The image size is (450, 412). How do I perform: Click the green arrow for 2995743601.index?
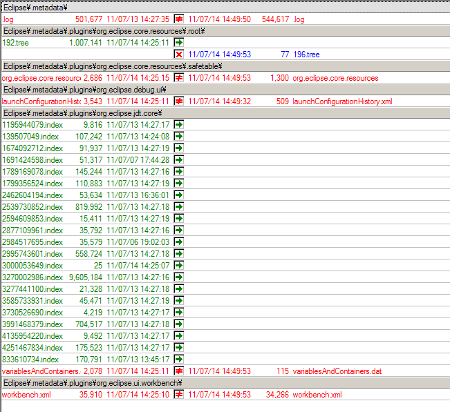[x=179, y=254]
